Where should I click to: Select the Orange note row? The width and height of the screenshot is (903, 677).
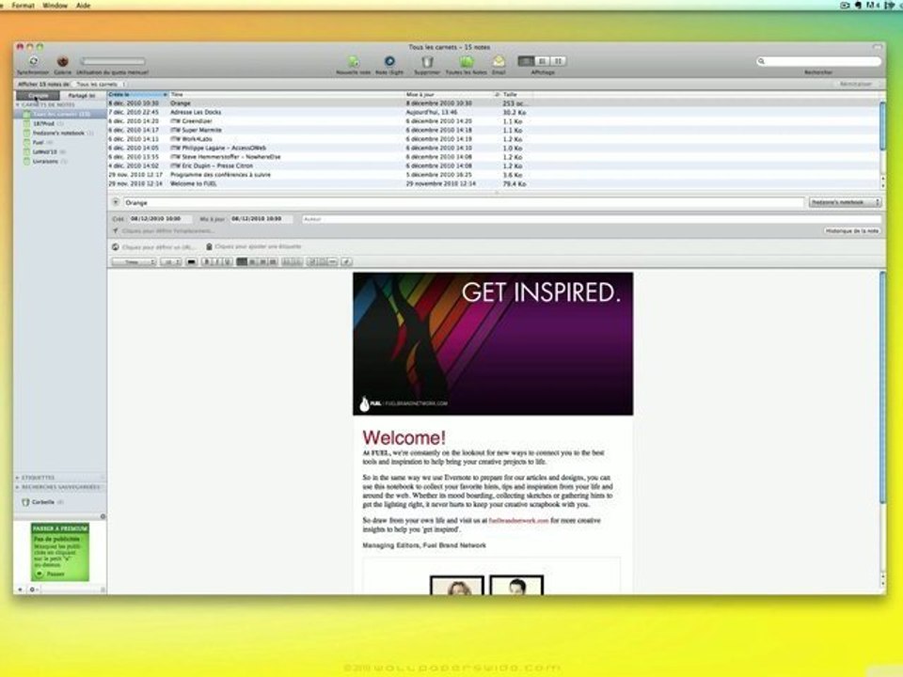coord(494,103)
